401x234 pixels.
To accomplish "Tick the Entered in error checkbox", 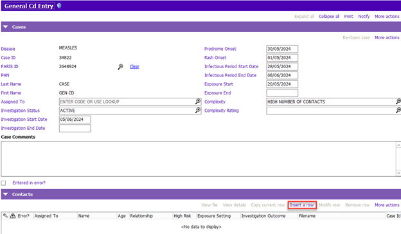I will coord(3,183).
